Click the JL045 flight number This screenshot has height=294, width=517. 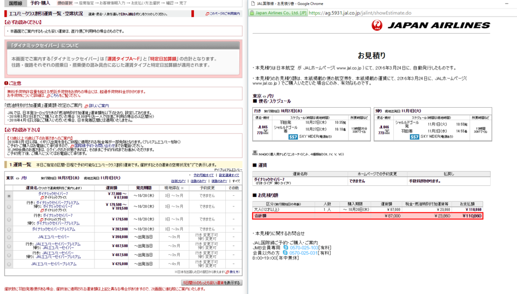[263, 127]
